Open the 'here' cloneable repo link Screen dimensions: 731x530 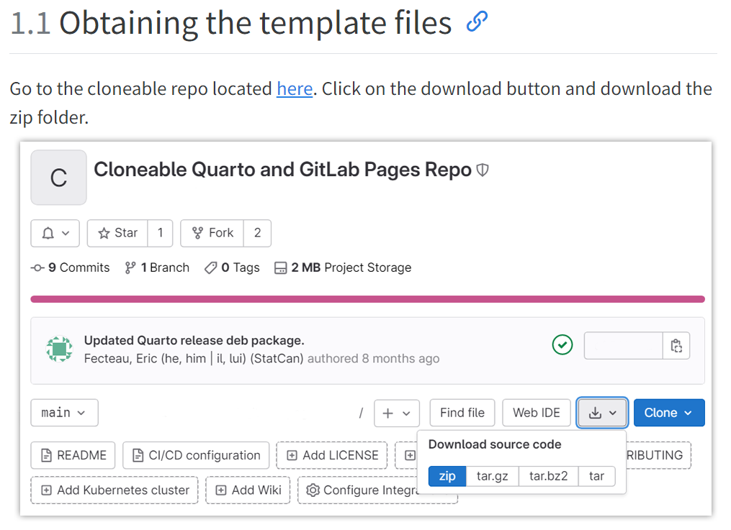pos(295,89)
